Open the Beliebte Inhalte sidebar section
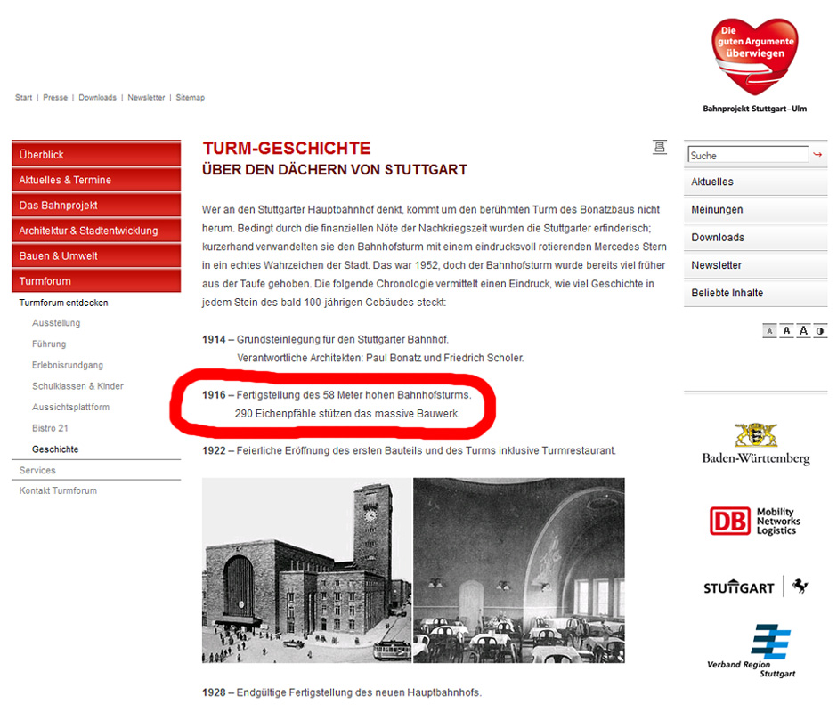Screen dimensions: 837x712 click(x=755, y=293)
